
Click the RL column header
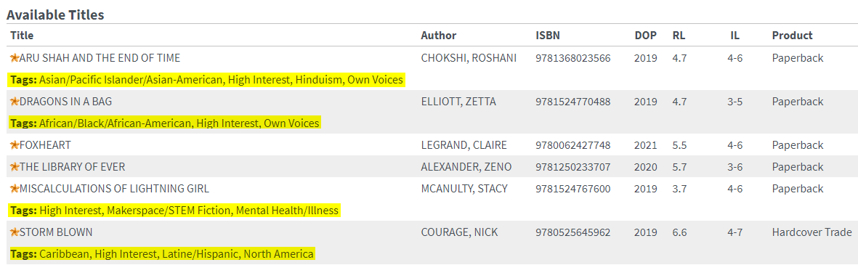[679, 36]
